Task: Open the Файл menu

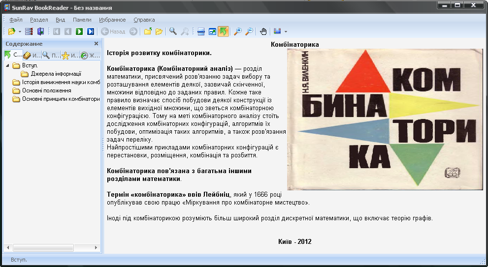Action: coord(16,20)
